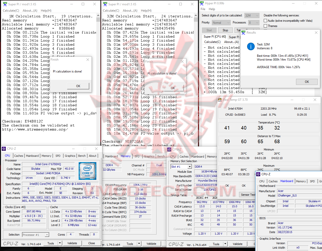Viewport: 322px width, 251px height.
Task: Click the http://www.xtremesystems.org/ text
Action: 35,129
